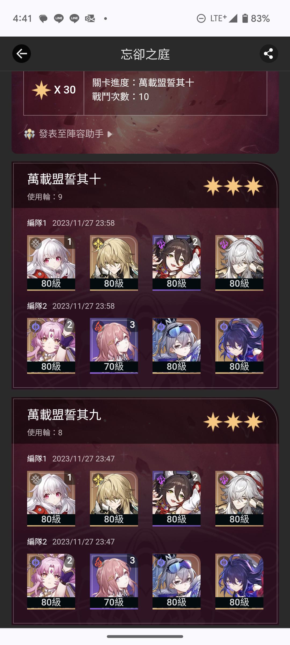Select white-haired character in 其十 team 1

[x=51, y=263]
